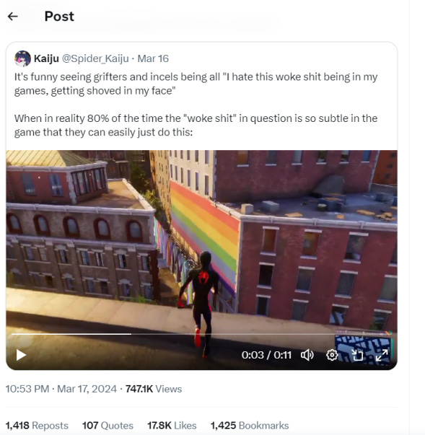Seek along the video progress bar
Screen dimensions: 425x435
[201, 334]
